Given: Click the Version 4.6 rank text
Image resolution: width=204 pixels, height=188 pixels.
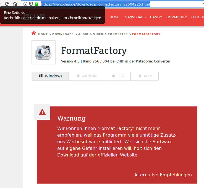Looking at the screenshot, I should [x=116, y=61].
